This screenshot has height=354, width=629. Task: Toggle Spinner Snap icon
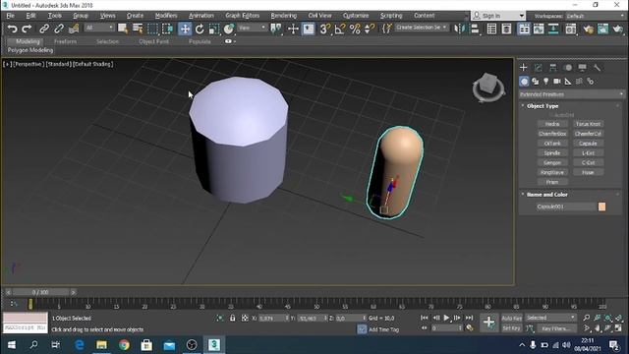point(370,29)
